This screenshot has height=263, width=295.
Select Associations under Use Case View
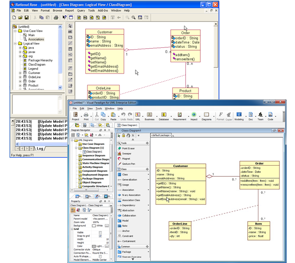click(x=36, y=39)
